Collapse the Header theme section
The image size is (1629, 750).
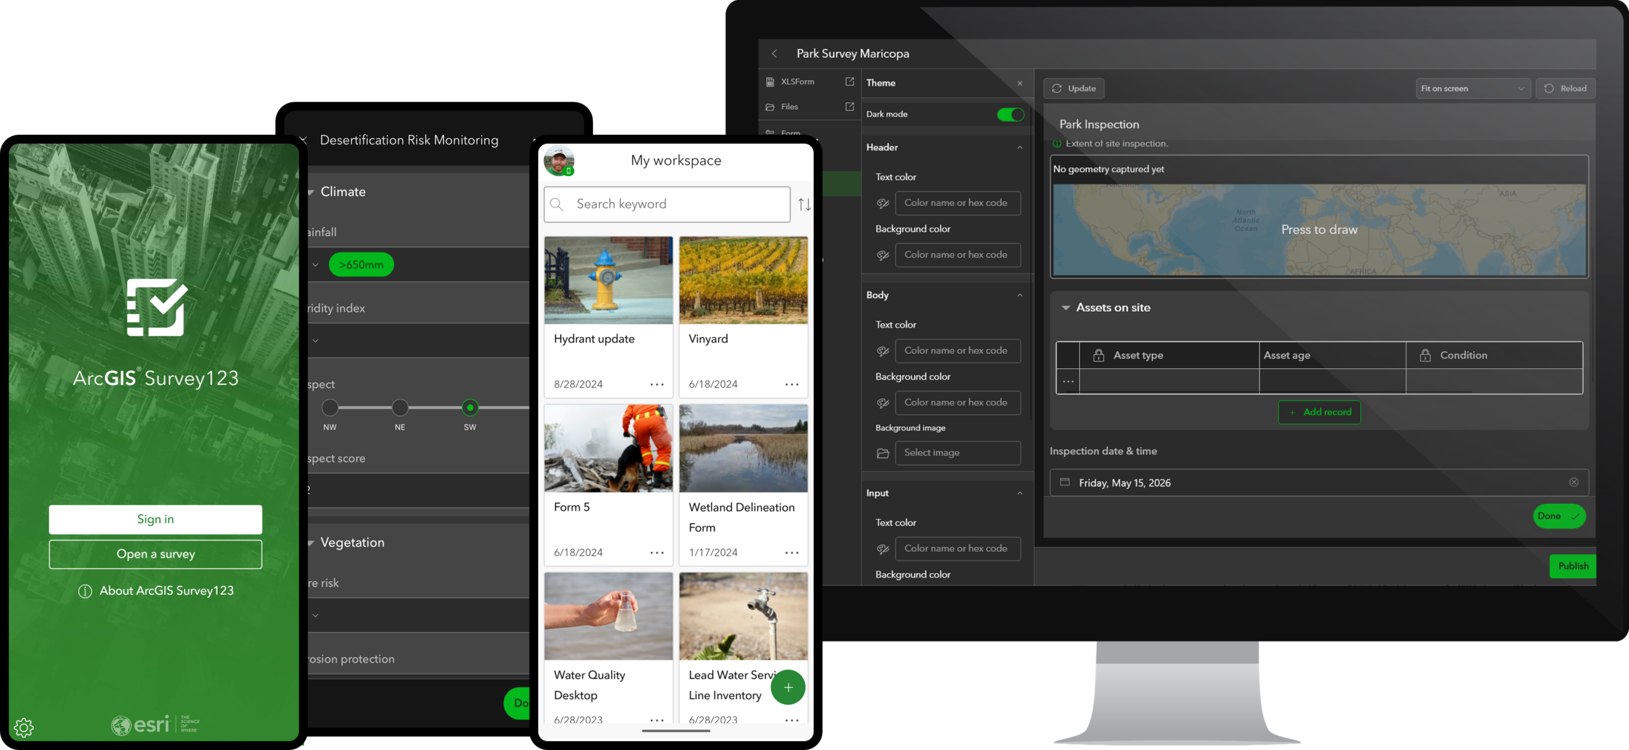1020,148
